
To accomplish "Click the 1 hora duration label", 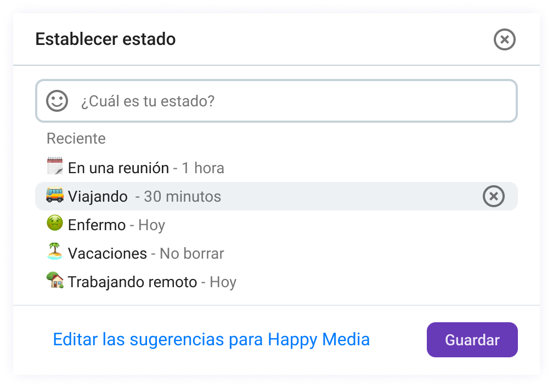I will (x=202, y=168).
